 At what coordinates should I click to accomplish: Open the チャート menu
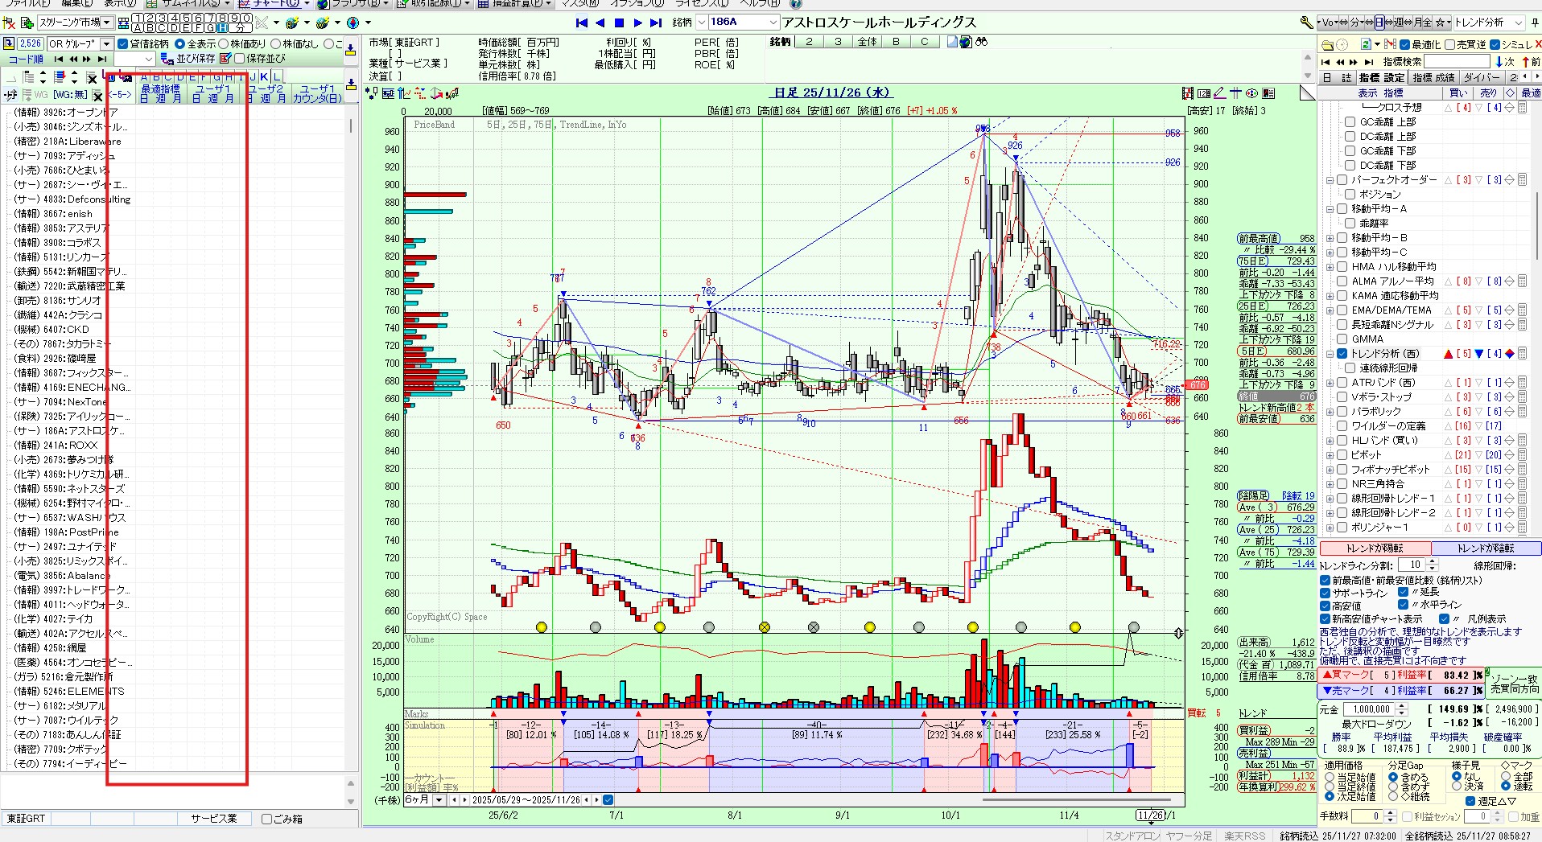276,3
